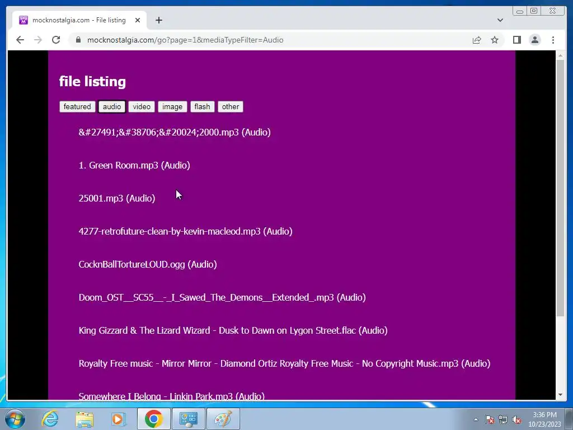Click the scrollbar up arrow
This screenshot has width=573, height=430.
pyautogui.click(x=560, y=55)
